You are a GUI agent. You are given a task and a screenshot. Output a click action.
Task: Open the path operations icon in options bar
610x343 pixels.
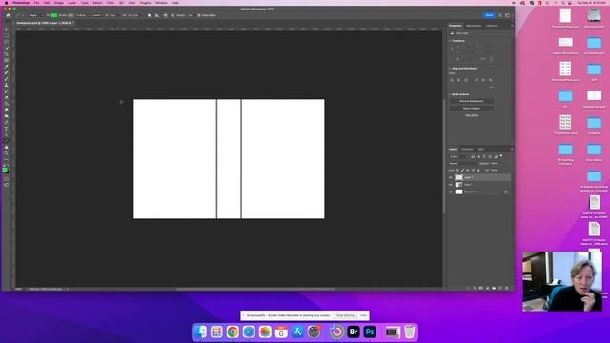click(x=149, y=15)
